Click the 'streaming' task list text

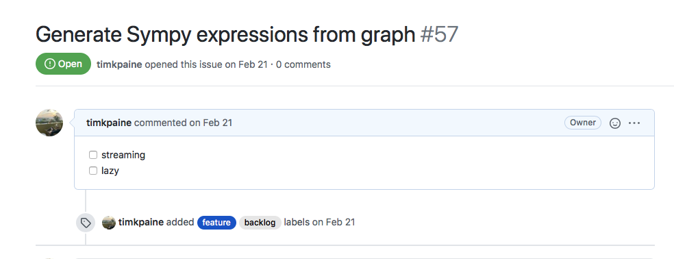[123, 155]
